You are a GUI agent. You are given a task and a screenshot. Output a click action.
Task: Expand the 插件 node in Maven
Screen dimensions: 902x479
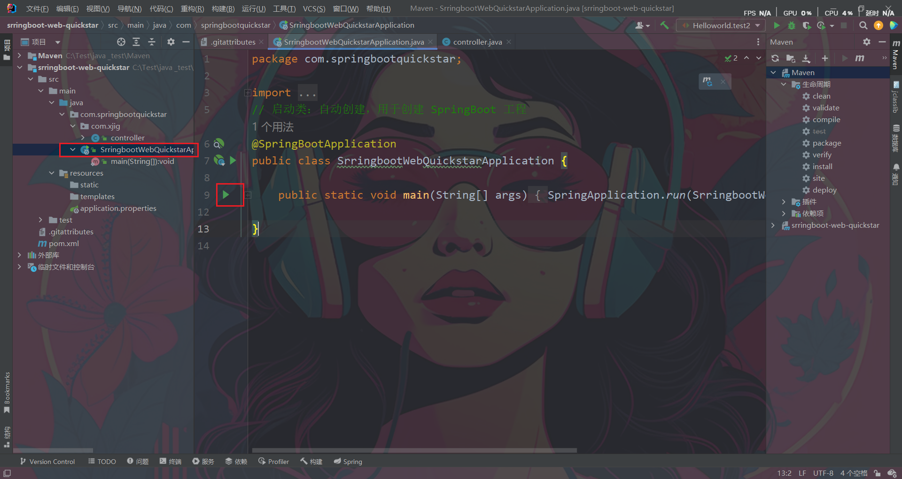pyautogui.click(x=784, y=202)
